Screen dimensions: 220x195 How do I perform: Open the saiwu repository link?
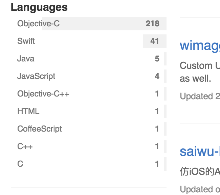pos(200,151)
